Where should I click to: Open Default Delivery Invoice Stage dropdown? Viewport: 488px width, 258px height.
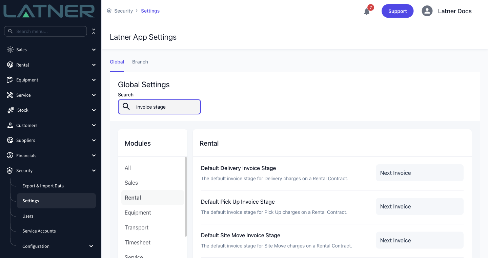pos(420,173)
